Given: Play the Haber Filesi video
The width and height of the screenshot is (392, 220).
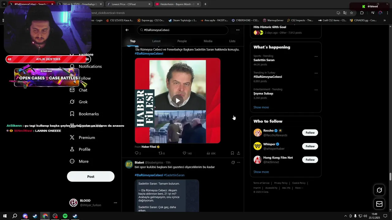Looking at the screenshot, I should click(178, 101).
